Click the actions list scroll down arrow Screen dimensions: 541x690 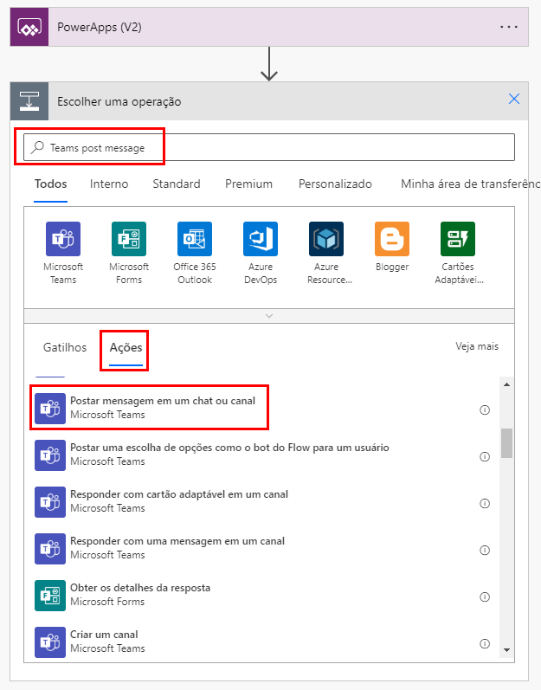point(506,650)
